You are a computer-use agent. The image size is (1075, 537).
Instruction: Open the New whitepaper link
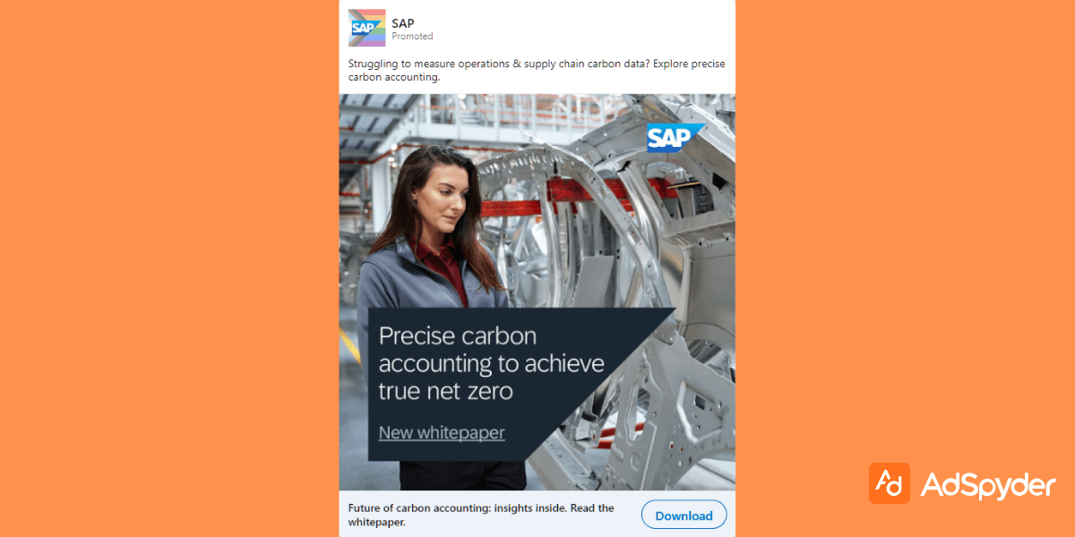(x=442, y=433)
